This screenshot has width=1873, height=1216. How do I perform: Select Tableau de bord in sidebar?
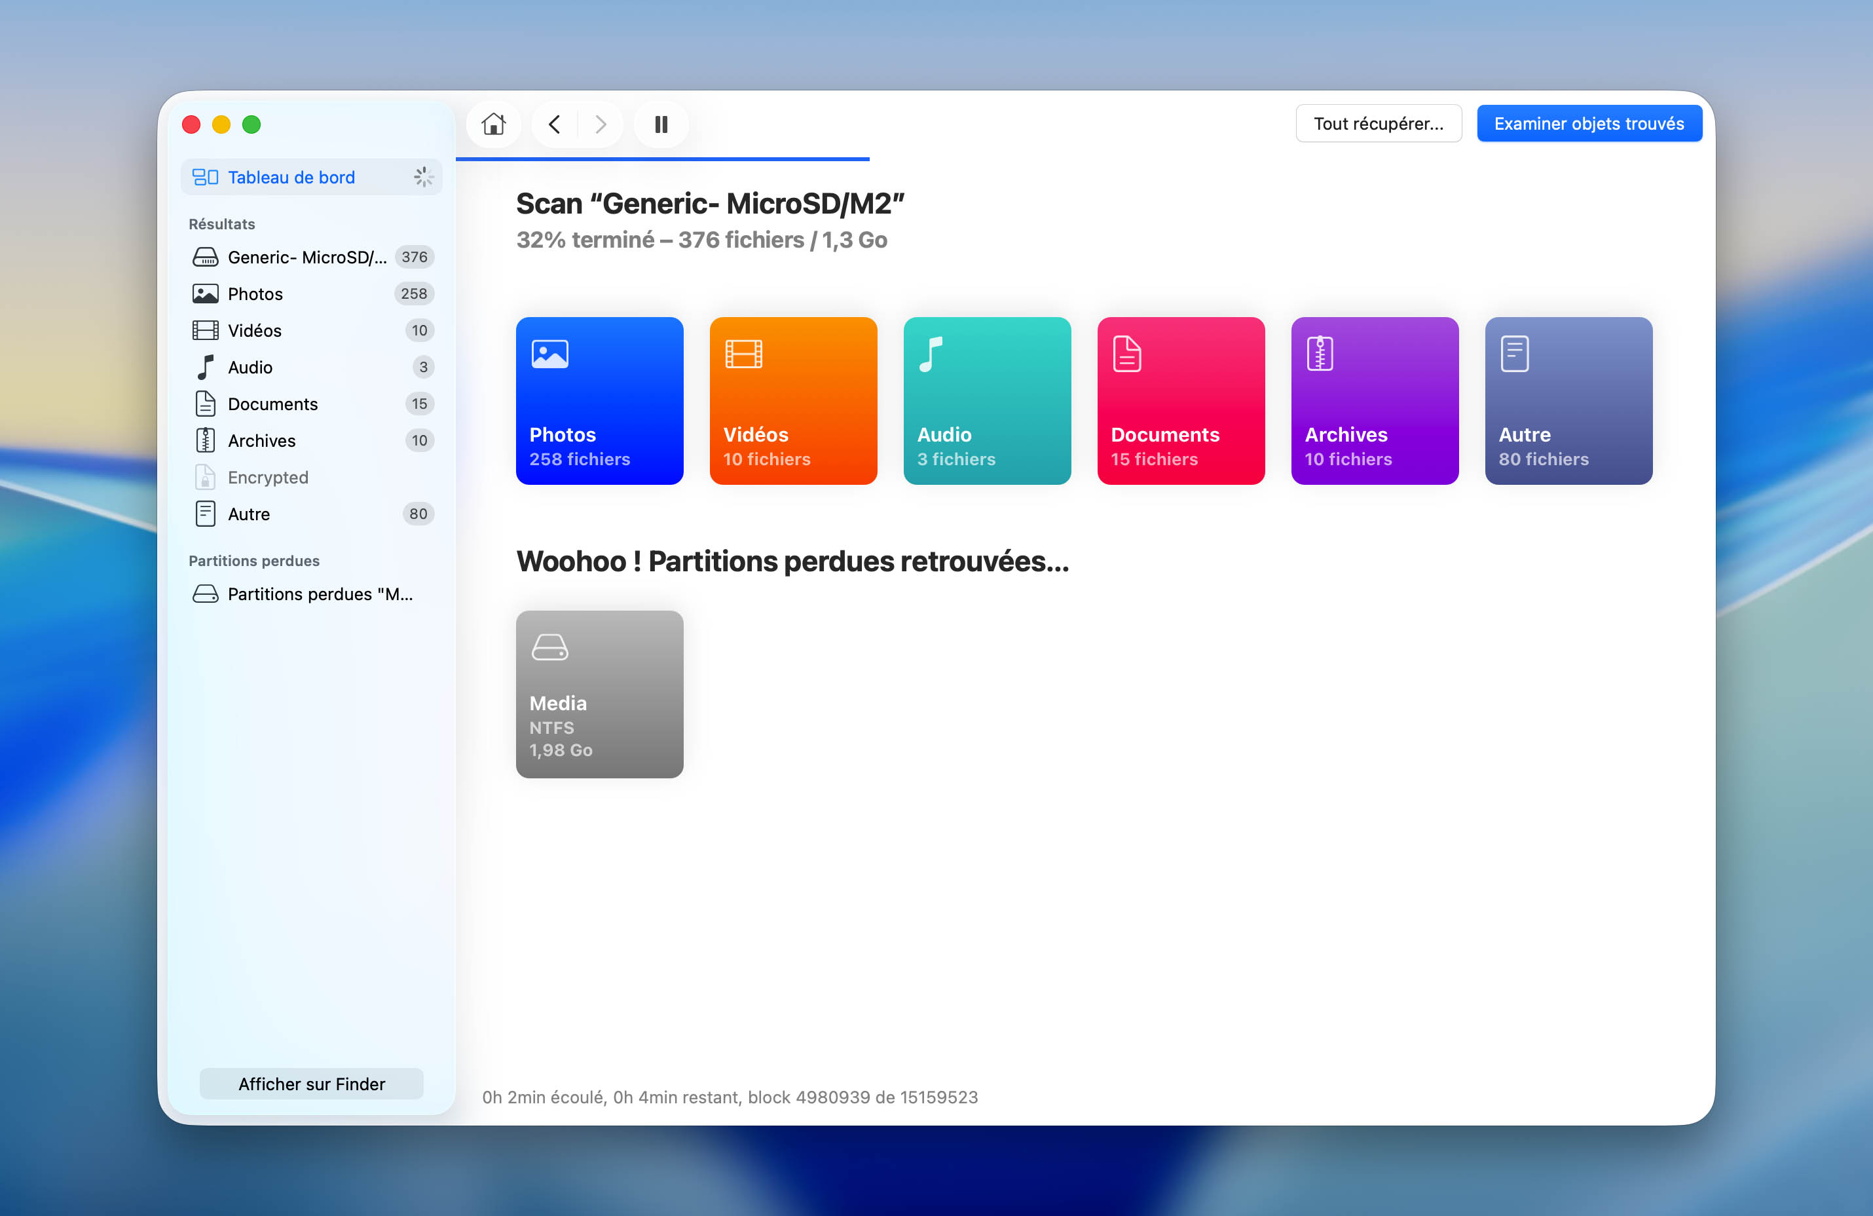(x=312, y=177)
